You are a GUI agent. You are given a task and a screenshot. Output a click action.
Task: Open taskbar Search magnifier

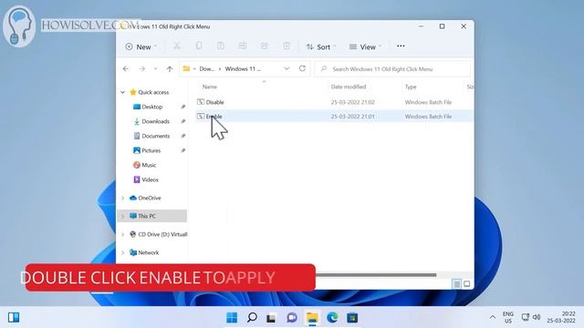[252, 318]
